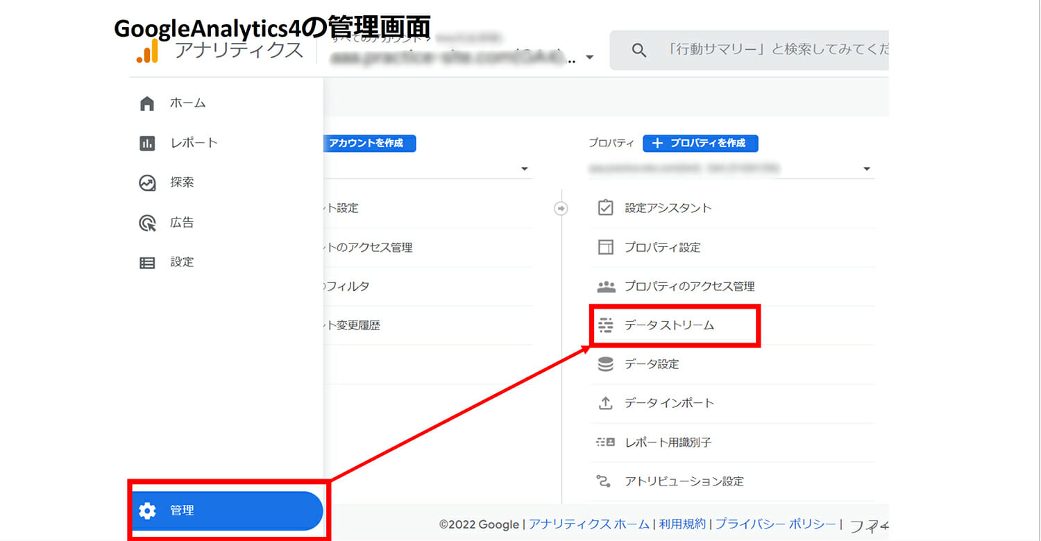The height and width of the screenshot is (541, 1041).
Task: Open the property selector dropdown
Action: point(866,169)
